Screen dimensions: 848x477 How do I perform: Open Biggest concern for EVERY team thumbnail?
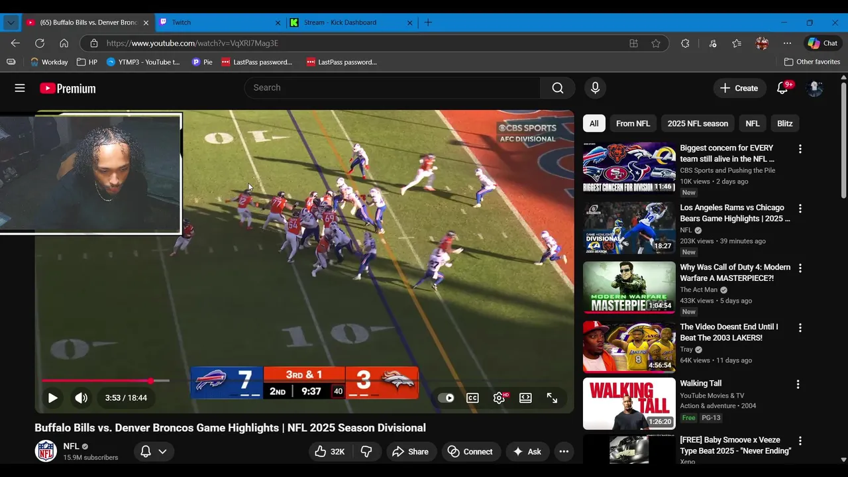coord(629,168)
